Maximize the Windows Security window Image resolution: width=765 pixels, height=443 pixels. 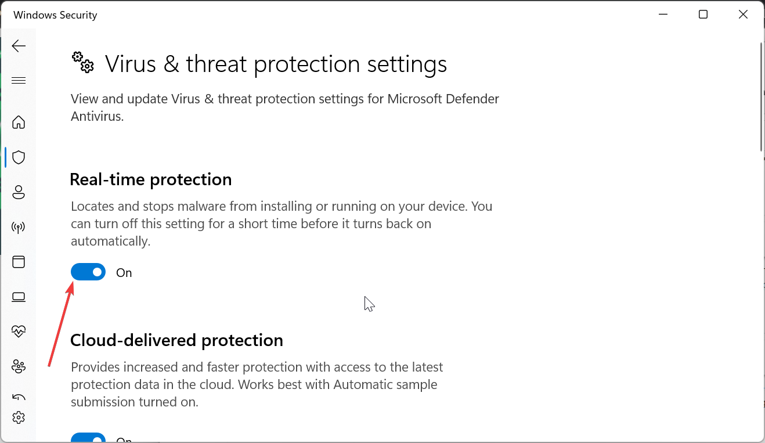tap(703, 15)
